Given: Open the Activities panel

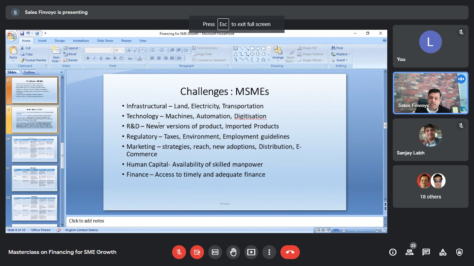Looking at the screenshot, I should (x=443, y=252).
